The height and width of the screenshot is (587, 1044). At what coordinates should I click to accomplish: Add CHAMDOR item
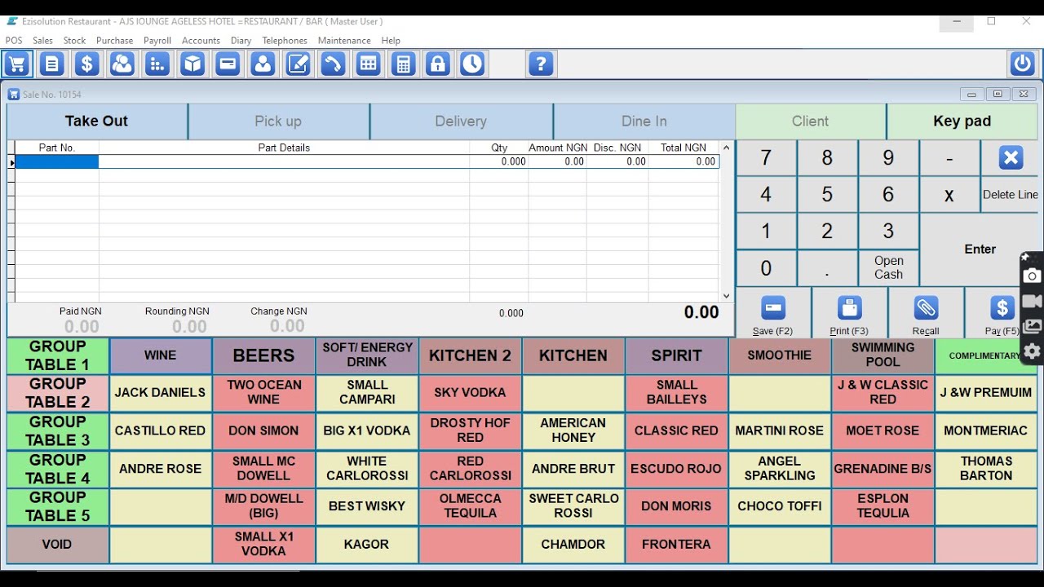(573, 545)
